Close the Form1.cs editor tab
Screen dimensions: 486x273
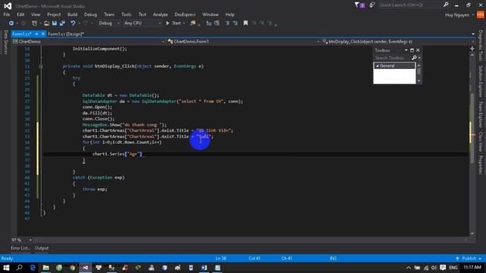[43, 33]
